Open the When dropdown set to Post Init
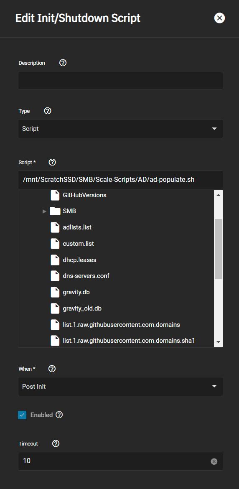 click(121, 387)
